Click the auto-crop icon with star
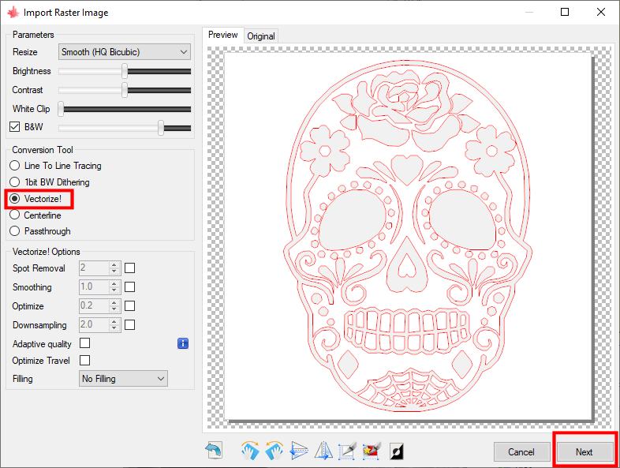This screenshot has height=468, width=620. (371, 451)
